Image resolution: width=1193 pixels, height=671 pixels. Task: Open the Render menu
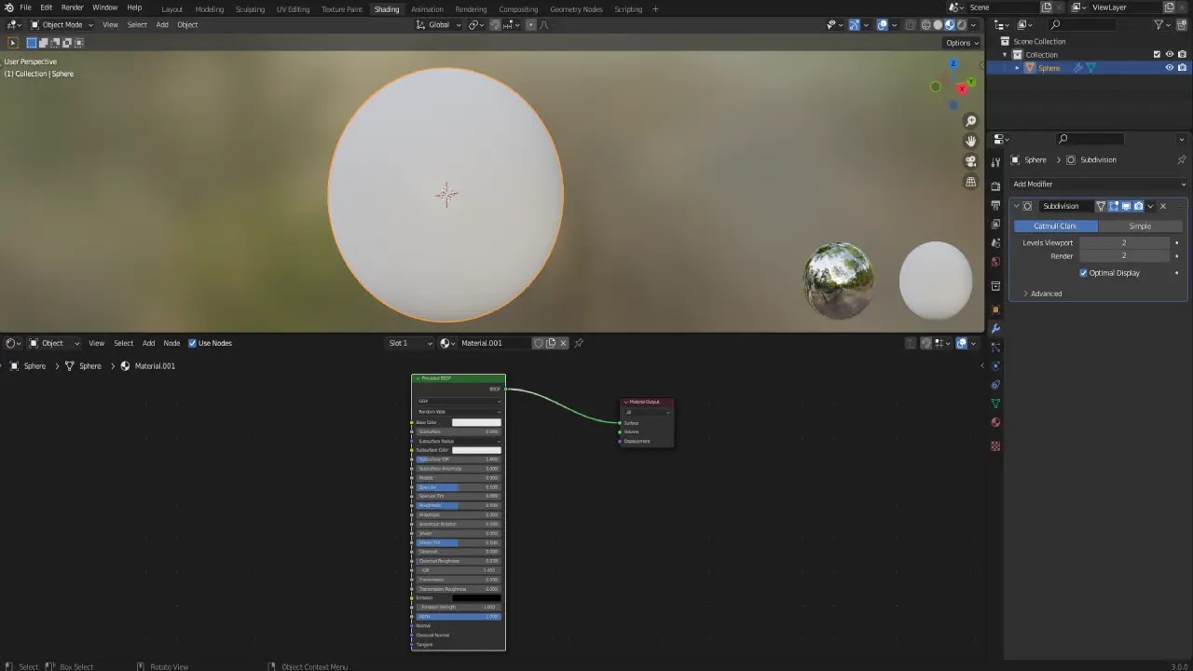click(x=73, y=7)
